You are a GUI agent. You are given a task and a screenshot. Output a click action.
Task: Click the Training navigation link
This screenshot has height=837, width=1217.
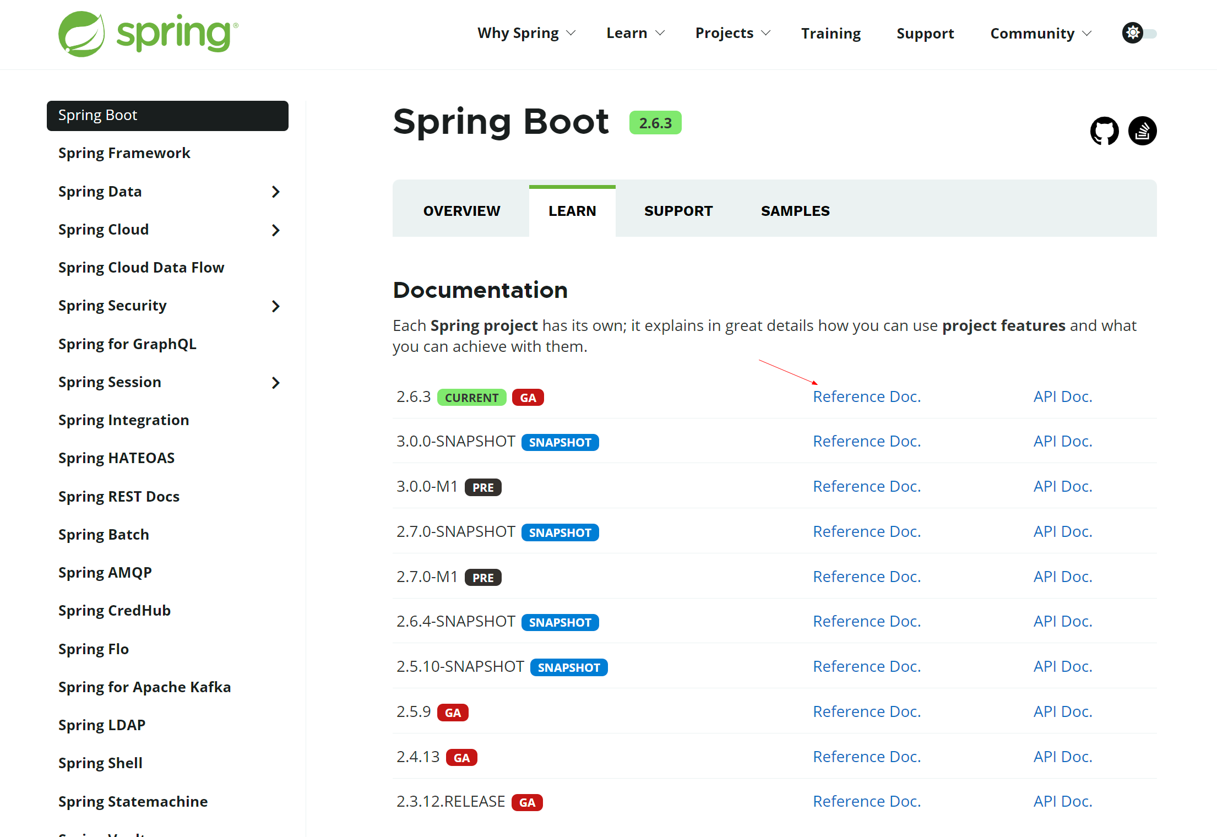coord(830,34)
